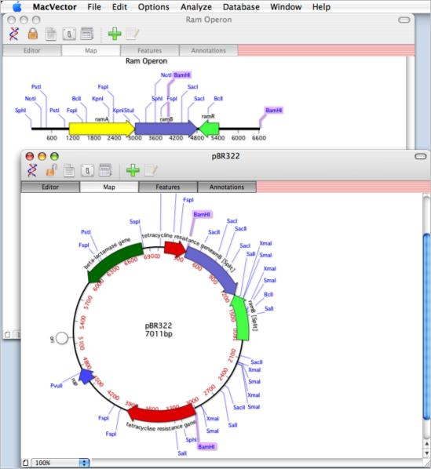The image size is (431, 469).
Task: Click the magnifier preview icon in pBR322 toolbar
Action: coord(87,170)
